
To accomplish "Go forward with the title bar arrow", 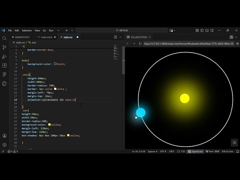I will tap(72, 30).
